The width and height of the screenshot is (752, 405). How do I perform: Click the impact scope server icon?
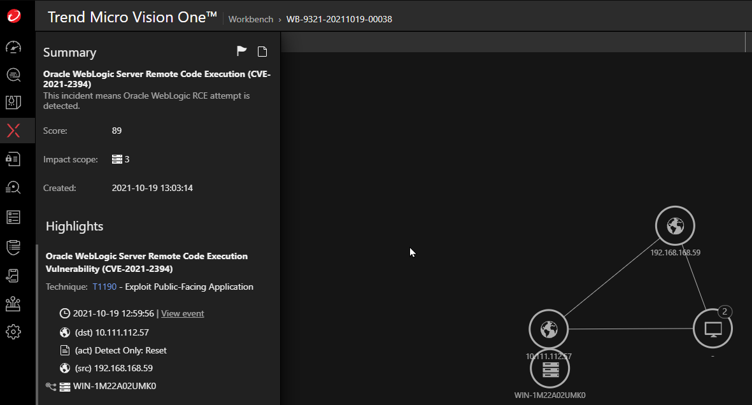point(117,159)
